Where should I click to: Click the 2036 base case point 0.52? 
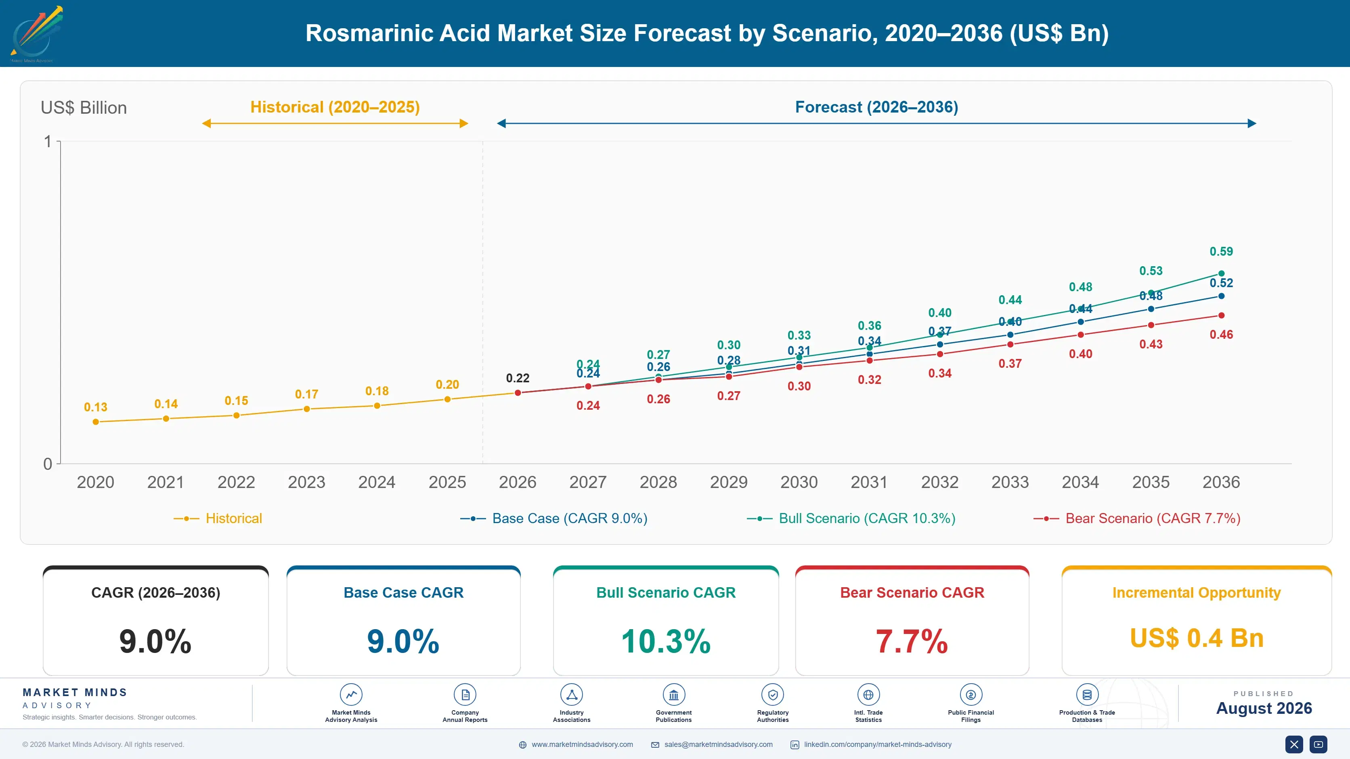[1221, 296]
